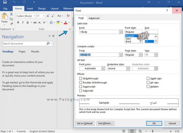Click the zoom slider handle in status bar
183x133 pixels.
[153, 131]
